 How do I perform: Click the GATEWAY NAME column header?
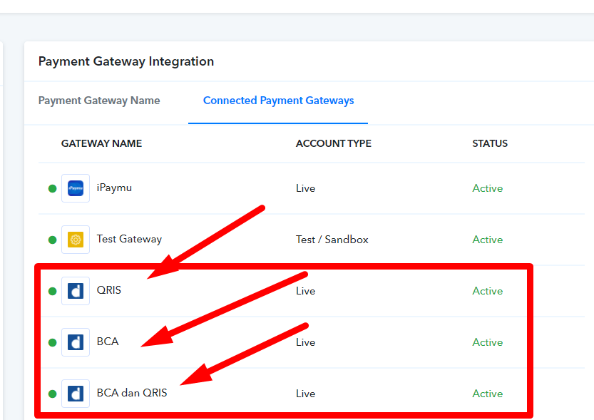(101, 143)
